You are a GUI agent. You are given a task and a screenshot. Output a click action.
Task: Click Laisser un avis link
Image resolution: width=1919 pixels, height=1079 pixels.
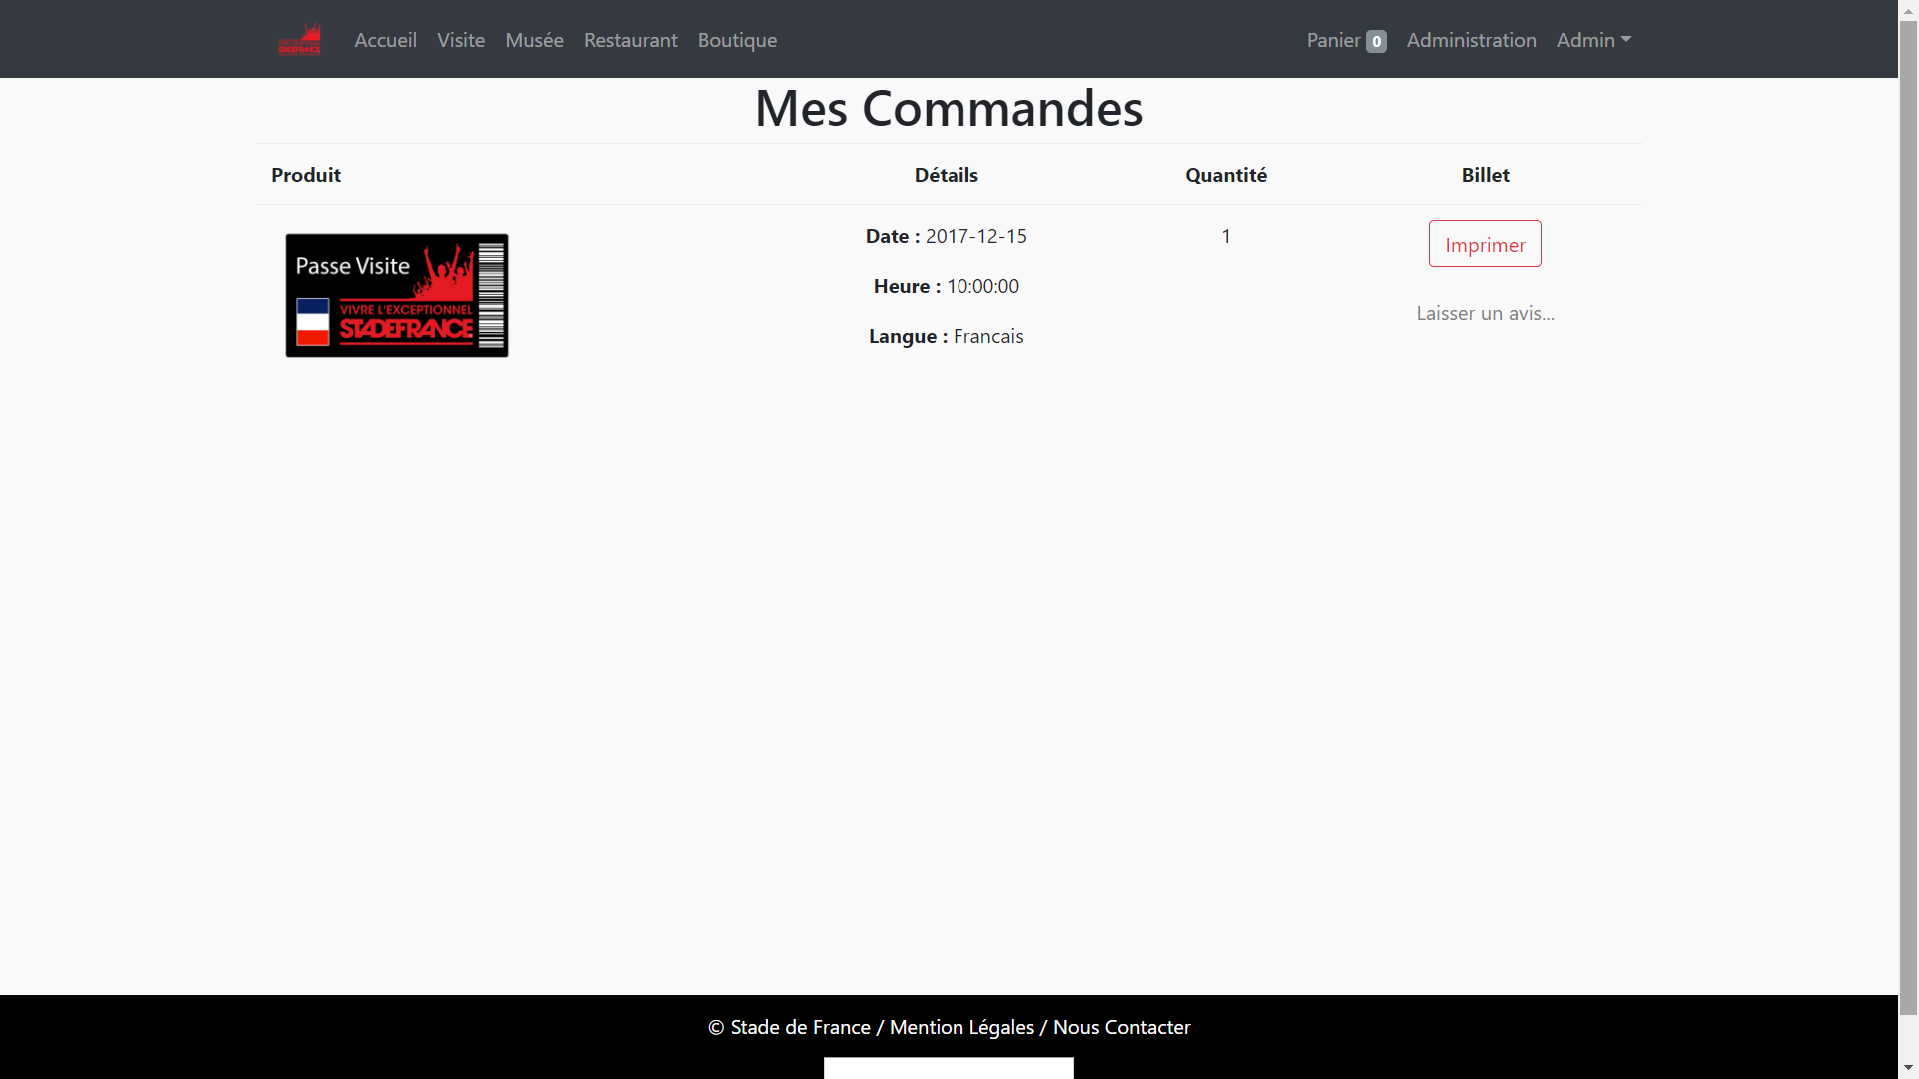1485,313
